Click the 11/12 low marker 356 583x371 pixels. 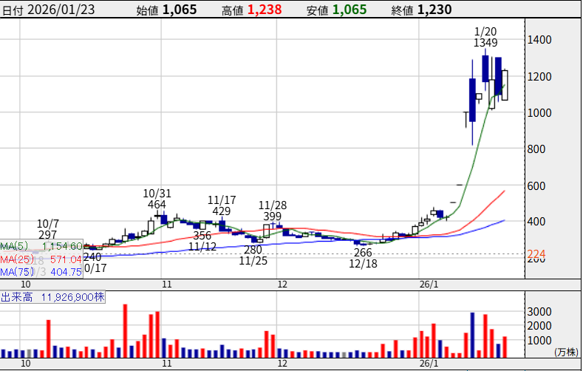pos(202,236)
